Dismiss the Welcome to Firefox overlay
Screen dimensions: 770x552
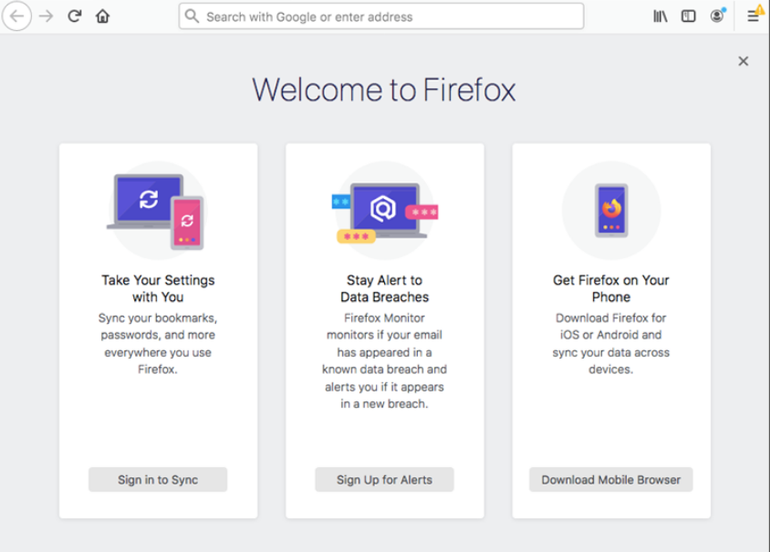click(743, 61)
